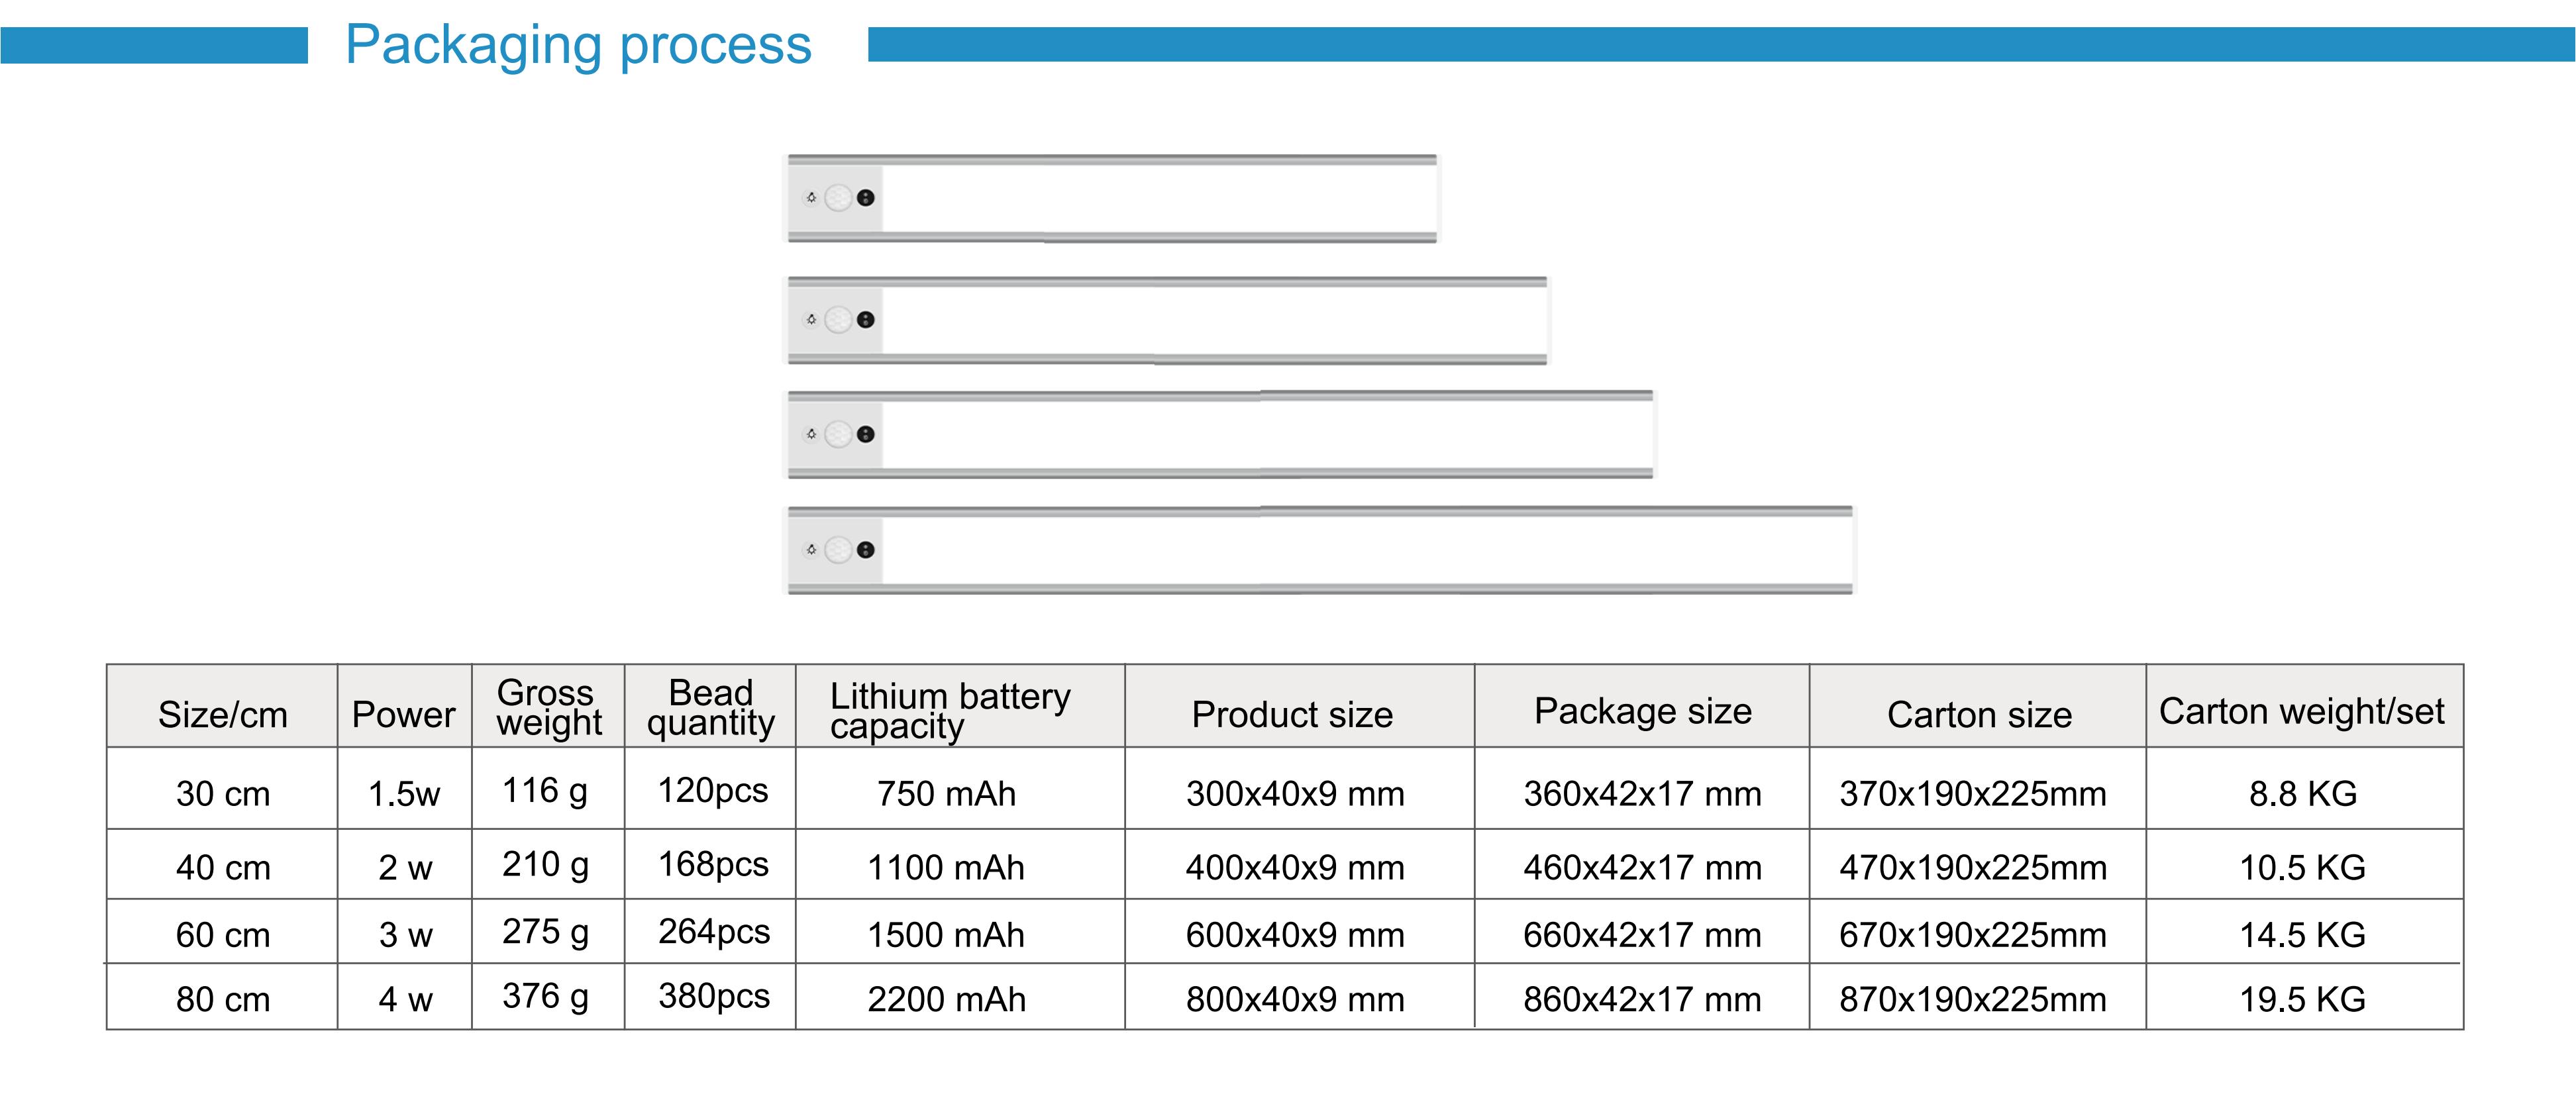Viewport: 2576px width, 1104px height.
Task: Click the small light icon on the shortest bar
Action: point(811,198)
